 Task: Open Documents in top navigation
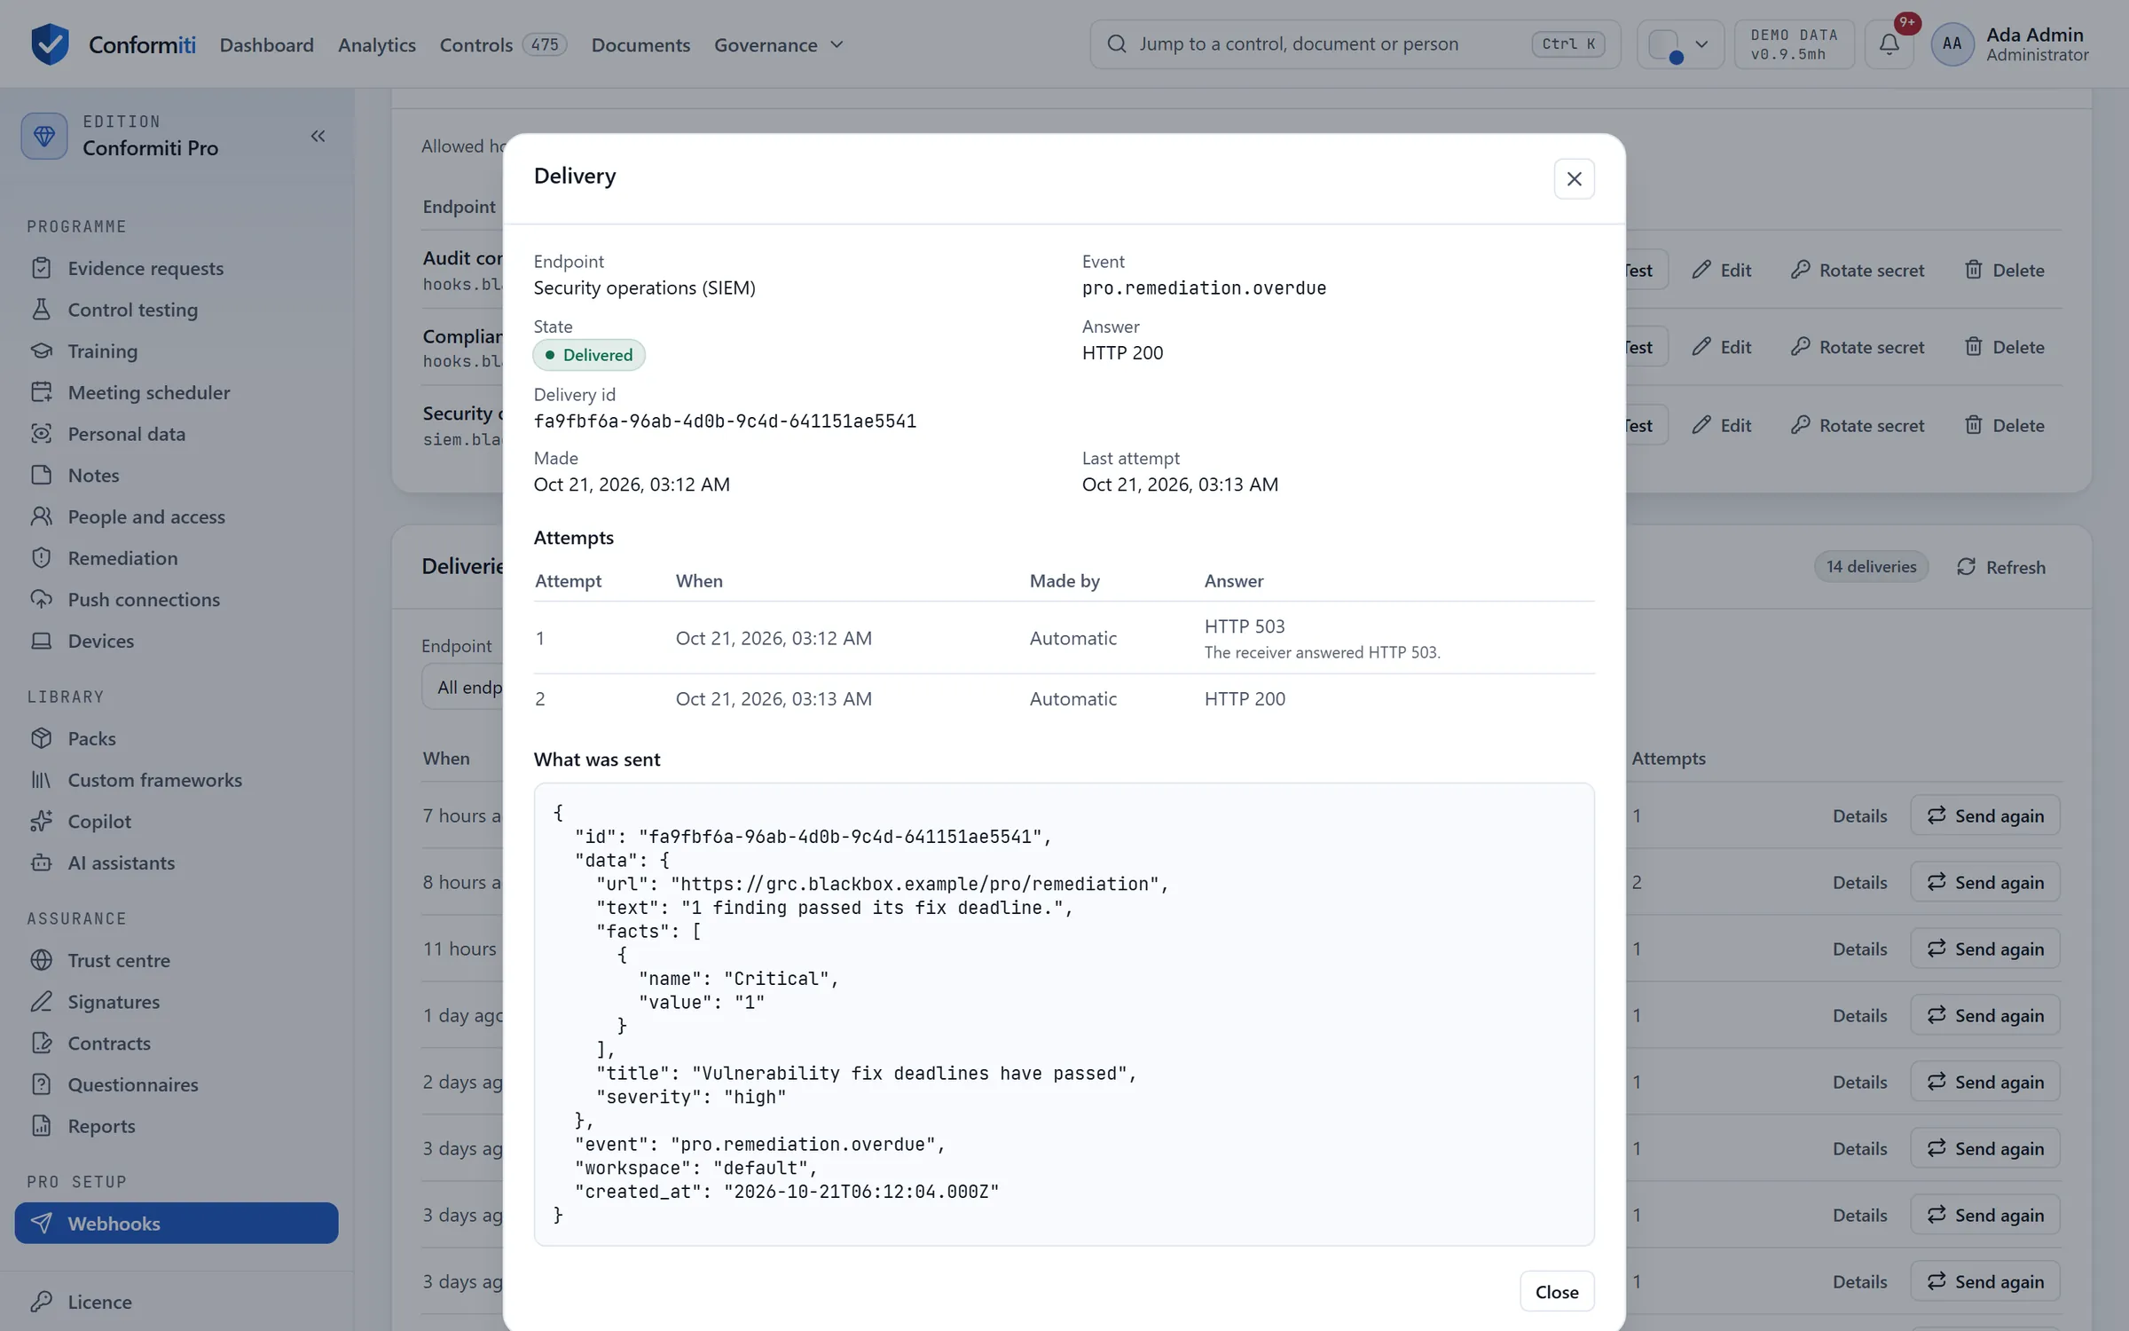tap(640, 44)
